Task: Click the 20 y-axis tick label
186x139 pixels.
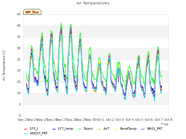Action: 19,71
